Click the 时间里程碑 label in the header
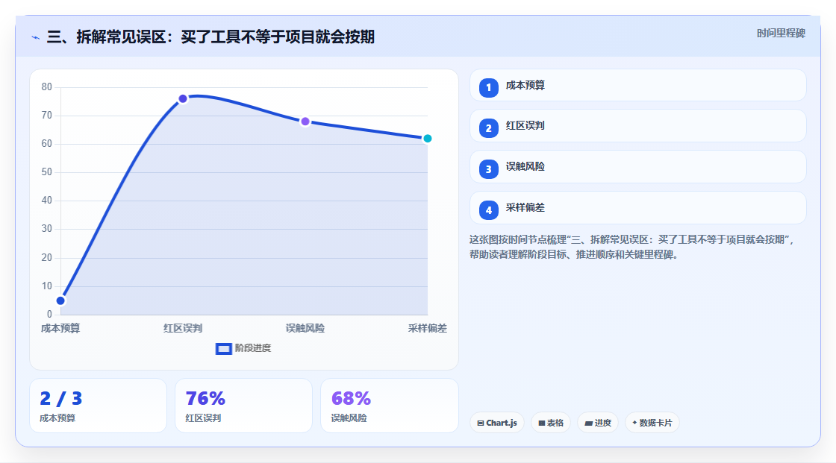 pyautogui.click(x=781, y=33)
